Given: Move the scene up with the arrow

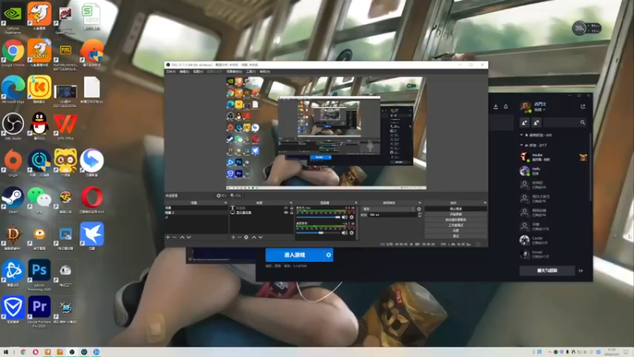Looking at the screenshot, I should 182,237.
